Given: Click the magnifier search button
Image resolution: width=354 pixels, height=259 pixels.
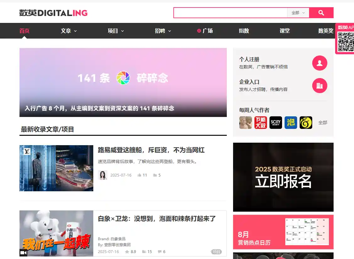Looking at the screenshot, I should tap(321, 13).
